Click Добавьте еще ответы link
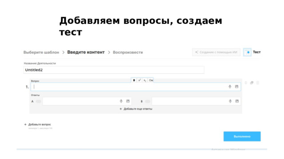 (136, 109)
